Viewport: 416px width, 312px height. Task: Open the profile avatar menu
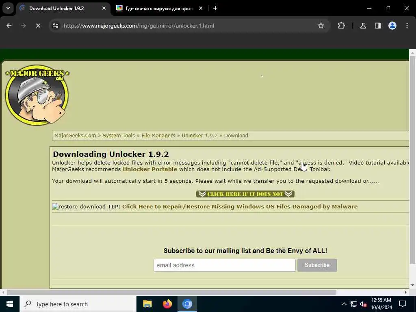click(x=392, y=26)
